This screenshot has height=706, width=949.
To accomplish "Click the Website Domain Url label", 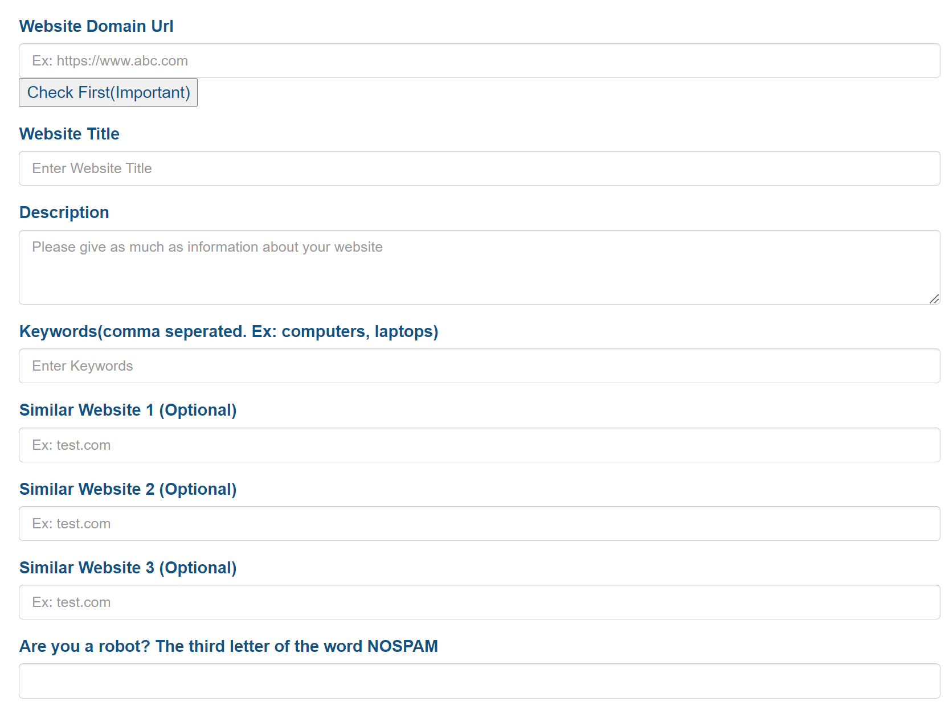I will tap(96, 26).
